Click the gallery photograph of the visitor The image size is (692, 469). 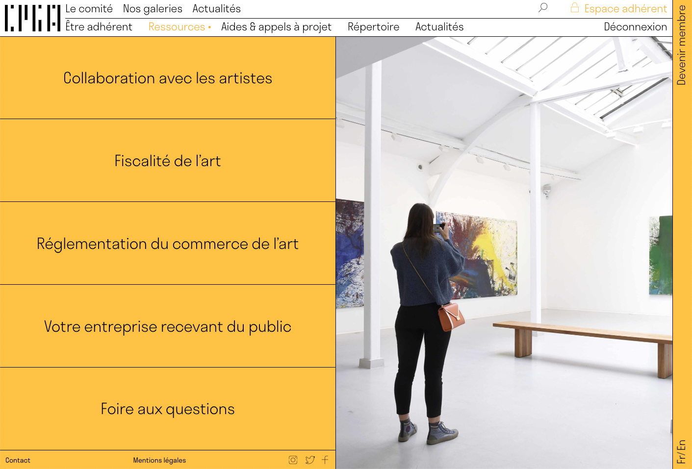click(504, 253)
